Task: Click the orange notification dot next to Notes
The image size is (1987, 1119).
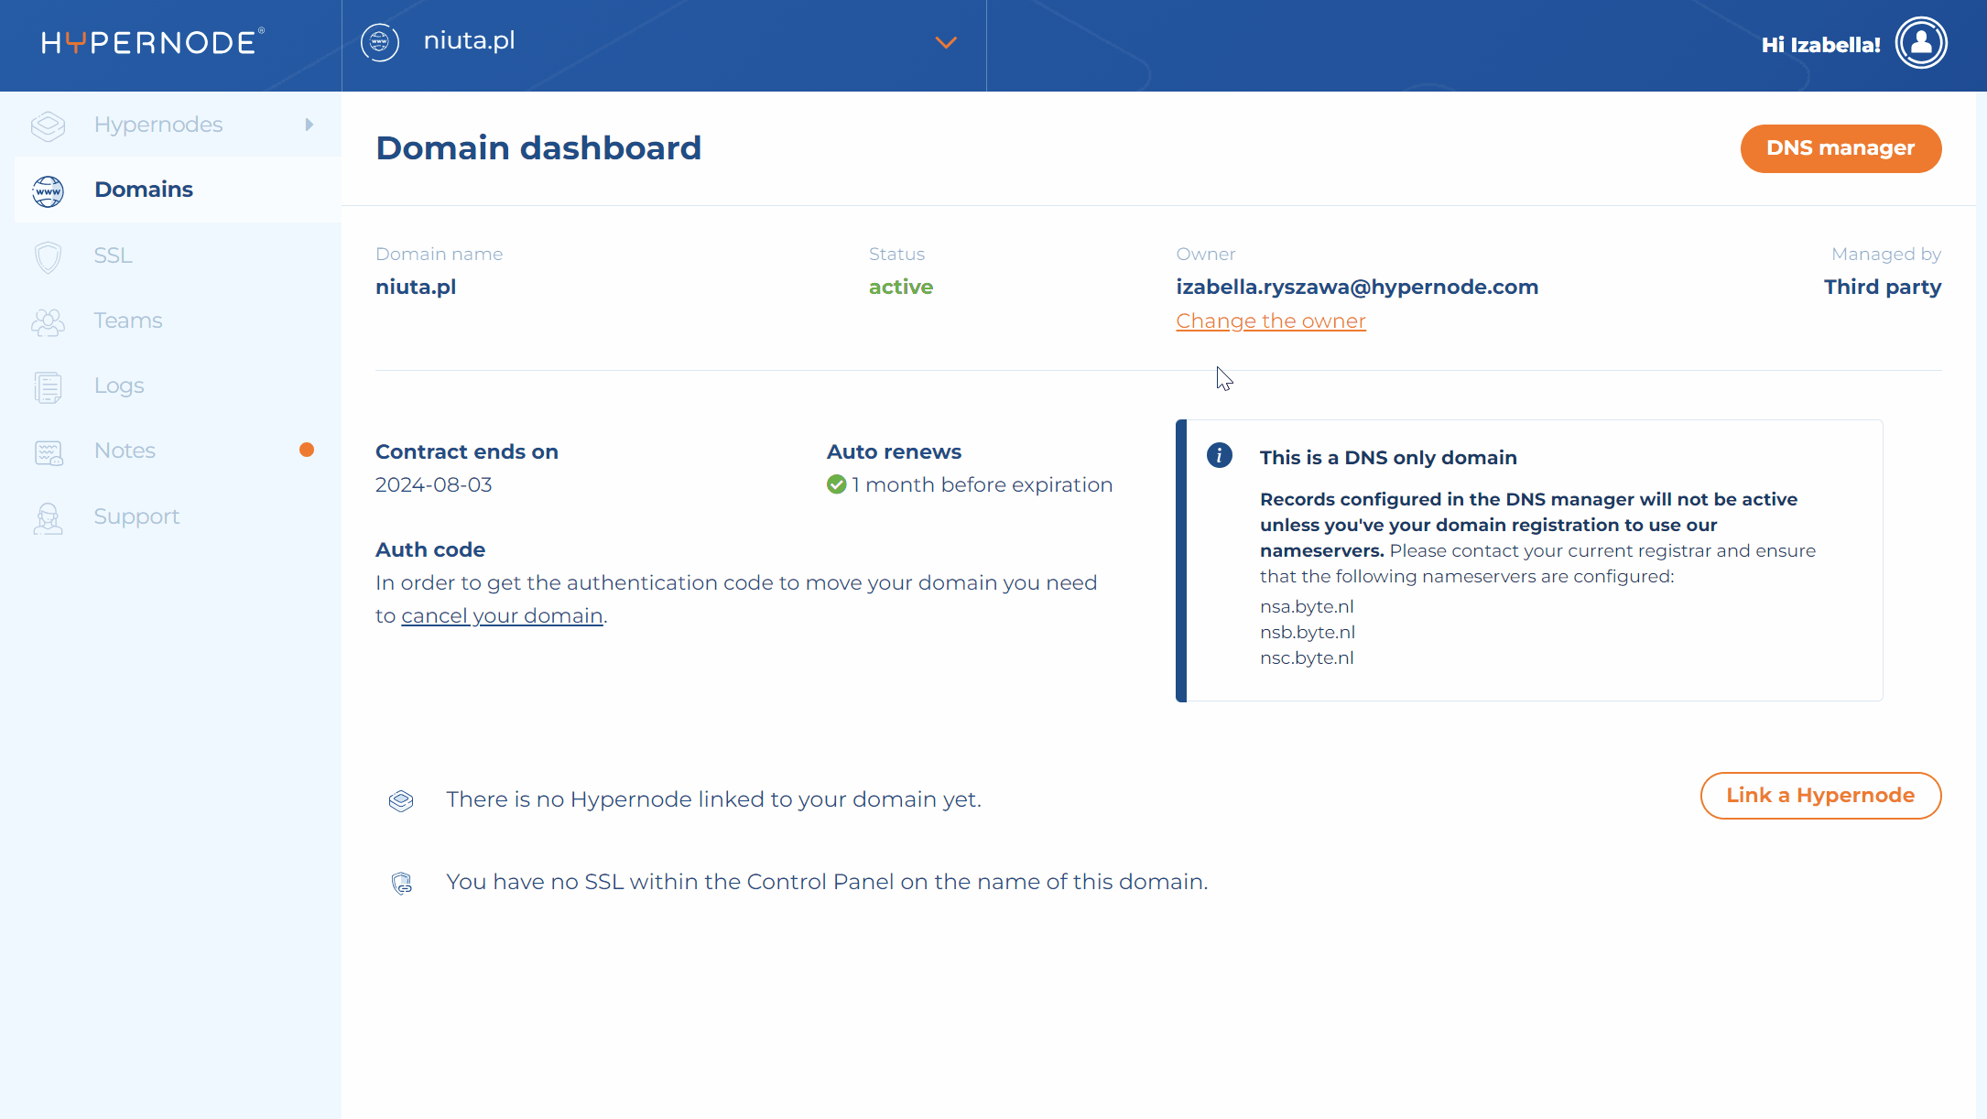Action: (x=307, y=450)
